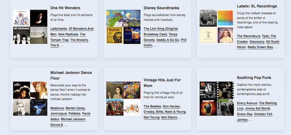The image size is (291, 135).
Task: Open Michael Jackson Dance Floor title
Action: tap(71, 75)
